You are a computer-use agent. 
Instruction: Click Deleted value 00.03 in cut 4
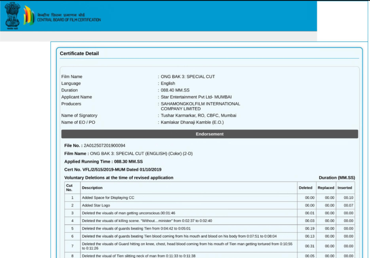(x=310, y=221)
